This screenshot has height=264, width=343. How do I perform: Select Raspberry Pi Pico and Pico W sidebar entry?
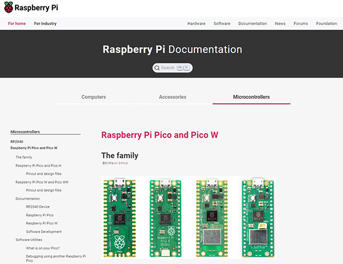[34, 148]
